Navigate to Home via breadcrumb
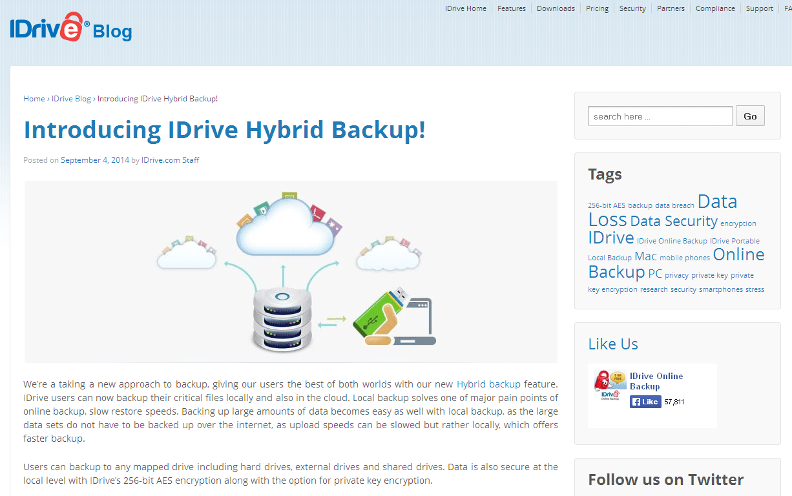 pyautogui.click(x=34, y=98)
